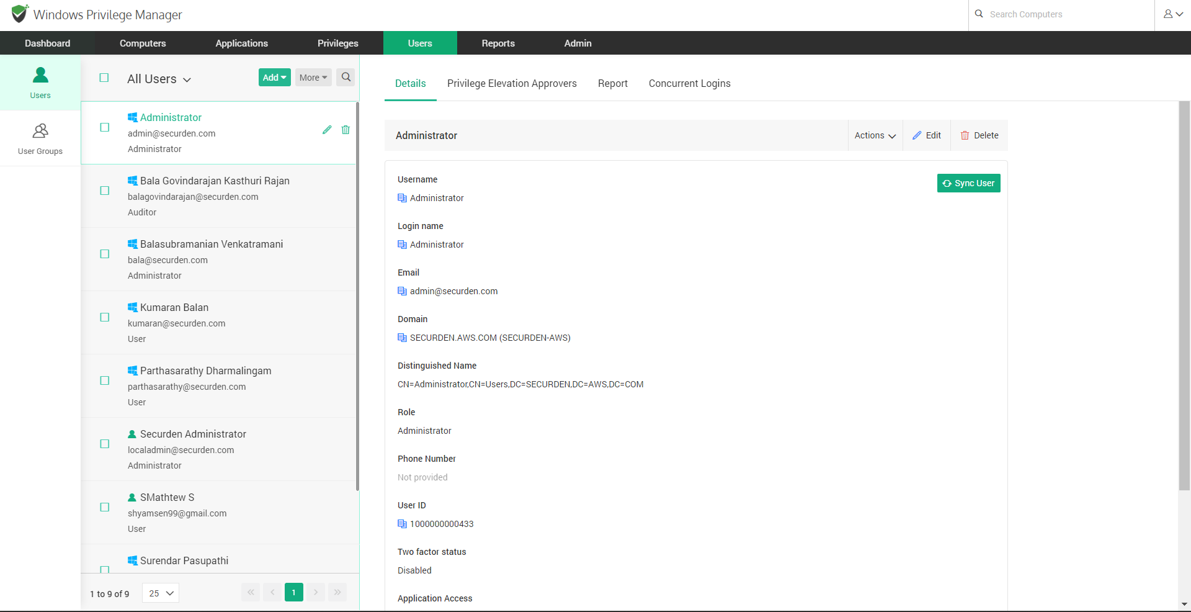Viewport: 1191px width, 612px height.
Task: Open the account profile icon top right
Action: click(x=1171, y=14)
